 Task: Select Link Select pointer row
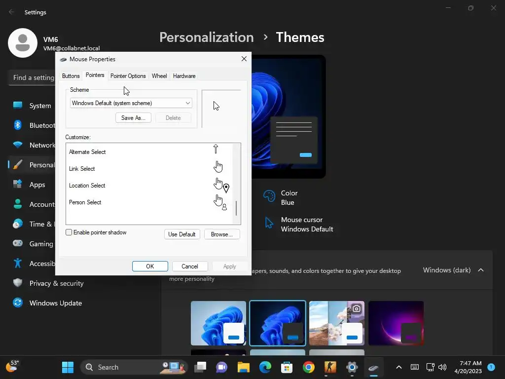coord(149,169)
